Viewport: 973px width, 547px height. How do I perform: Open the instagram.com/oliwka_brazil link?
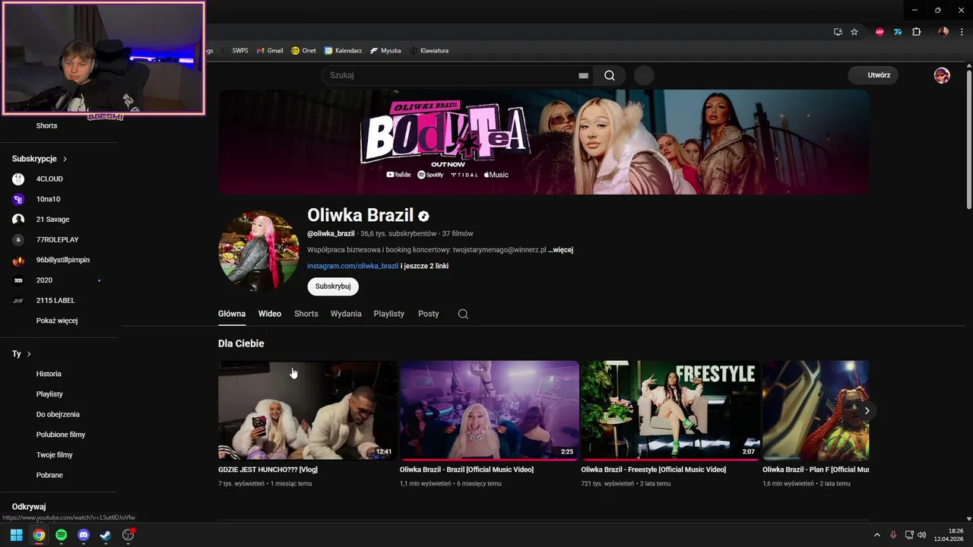click(353, 266)
